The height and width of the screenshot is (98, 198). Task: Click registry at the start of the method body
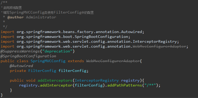(x=28, y=85)
